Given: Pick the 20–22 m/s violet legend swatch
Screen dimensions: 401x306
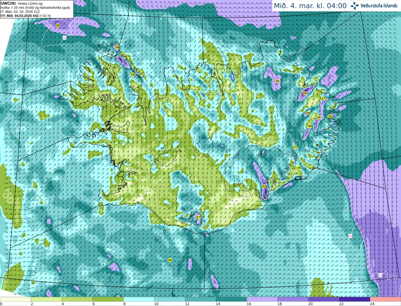Looking at the screenshot, I should click(324, 299).
